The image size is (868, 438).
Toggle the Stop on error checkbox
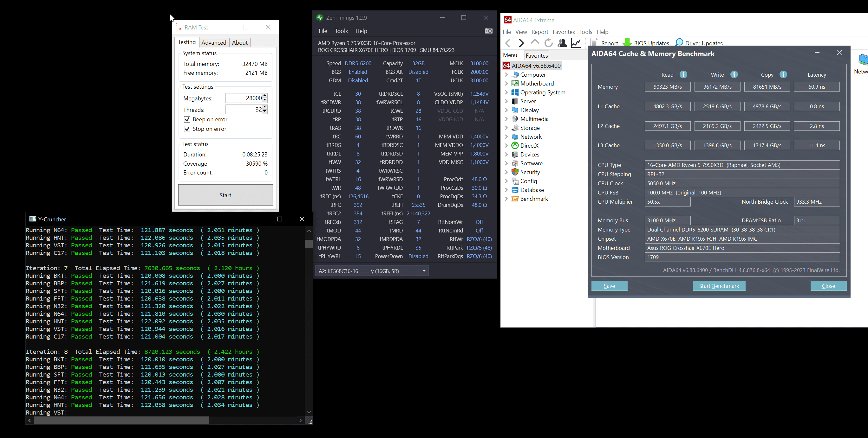click(x=187, y=129)
